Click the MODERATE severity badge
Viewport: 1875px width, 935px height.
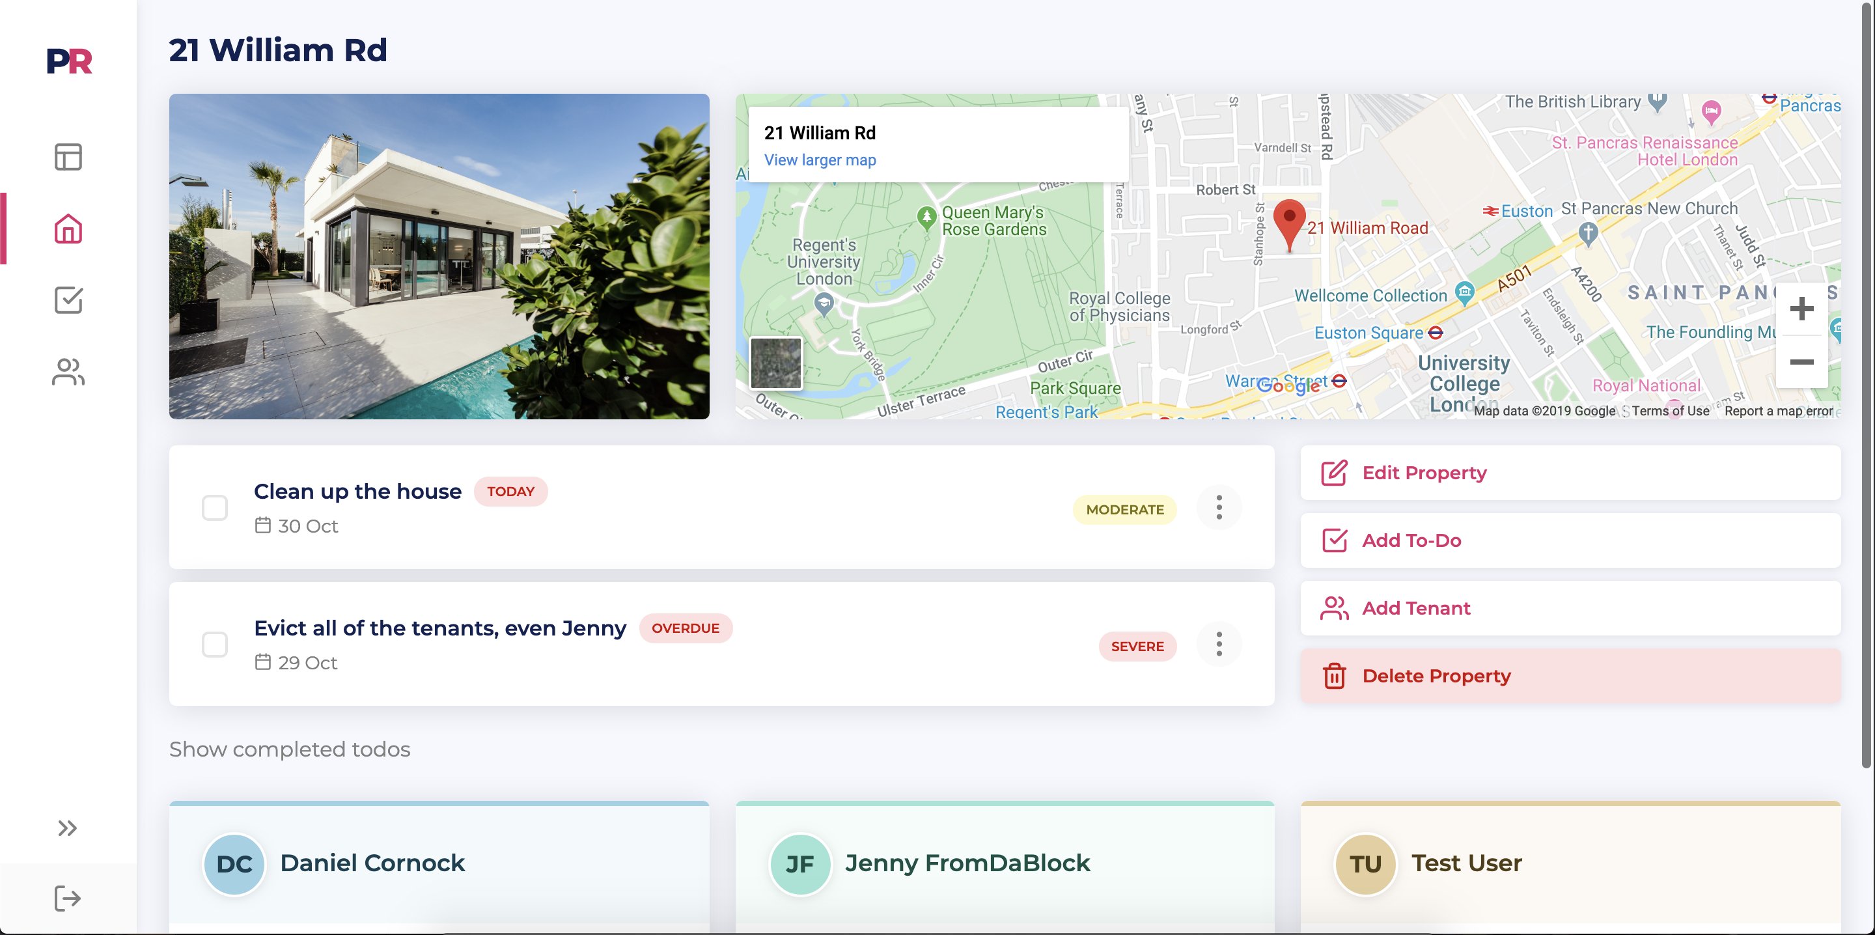[1124, 510]
